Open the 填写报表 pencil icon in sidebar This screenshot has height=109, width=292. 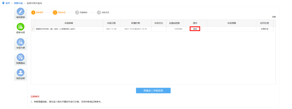21,12
